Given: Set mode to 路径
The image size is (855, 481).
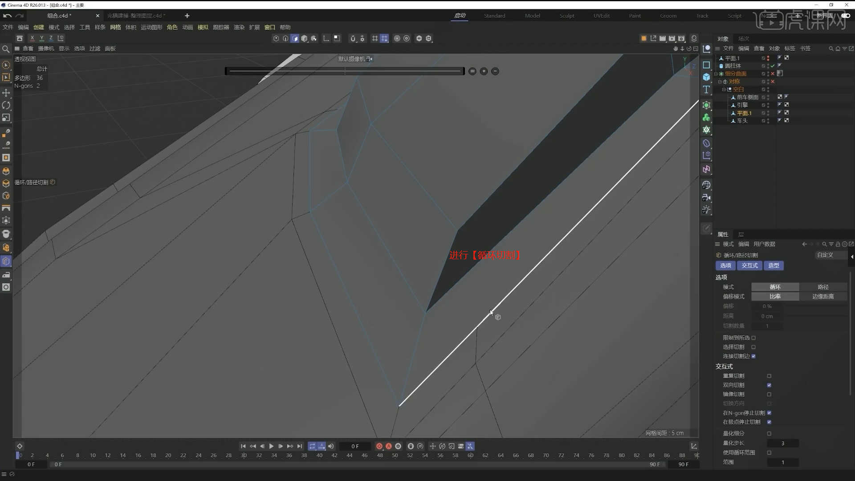Looking at the screenshot, I should pyautogui.click(x=823, y=287).
